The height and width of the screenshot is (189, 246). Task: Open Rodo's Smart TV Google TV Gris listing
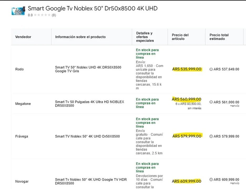coord(88,69)
